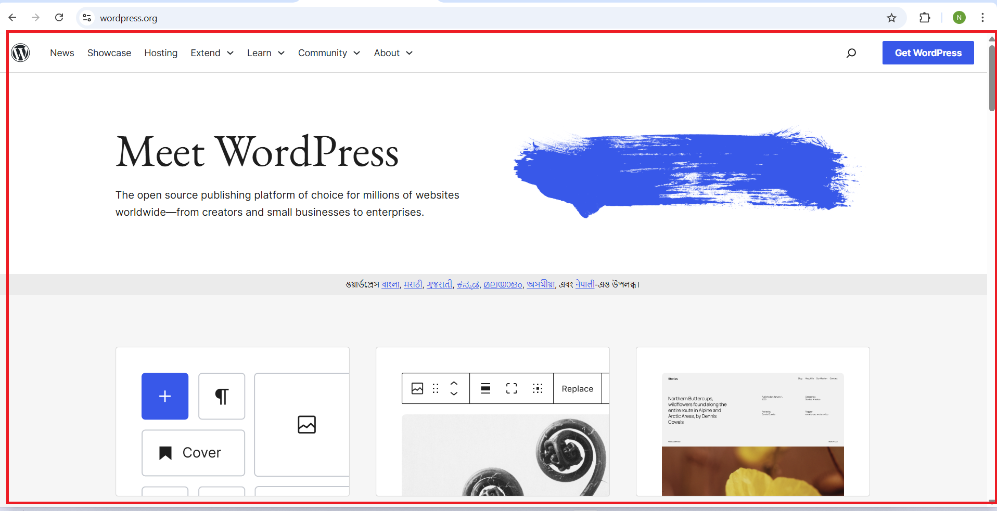Bookmark this page with the star icon
Viewport: 997px width, 511px height.
pos(891,18)
